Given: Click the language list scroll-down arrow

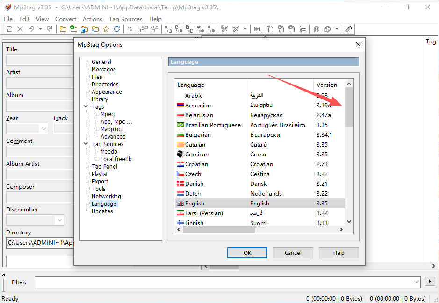Looking at the screenshot, I should (x=349, y=222).
